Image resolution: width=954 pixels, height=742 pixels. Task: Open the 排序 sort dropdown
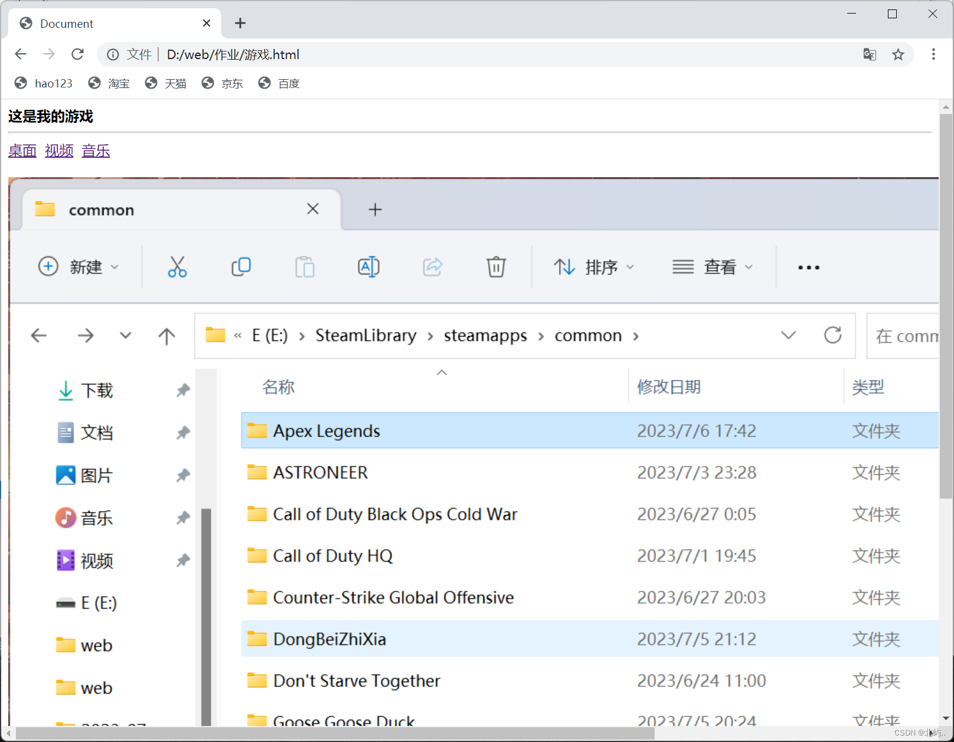(594, 267)
